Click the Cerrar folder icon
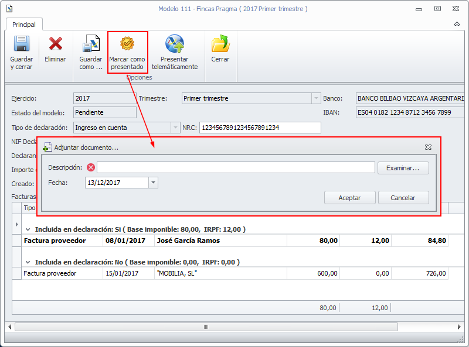 tap(220, 44)
